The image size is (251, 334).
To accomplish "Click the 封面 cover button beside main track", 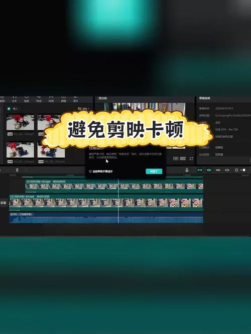I will click(3, 203).
